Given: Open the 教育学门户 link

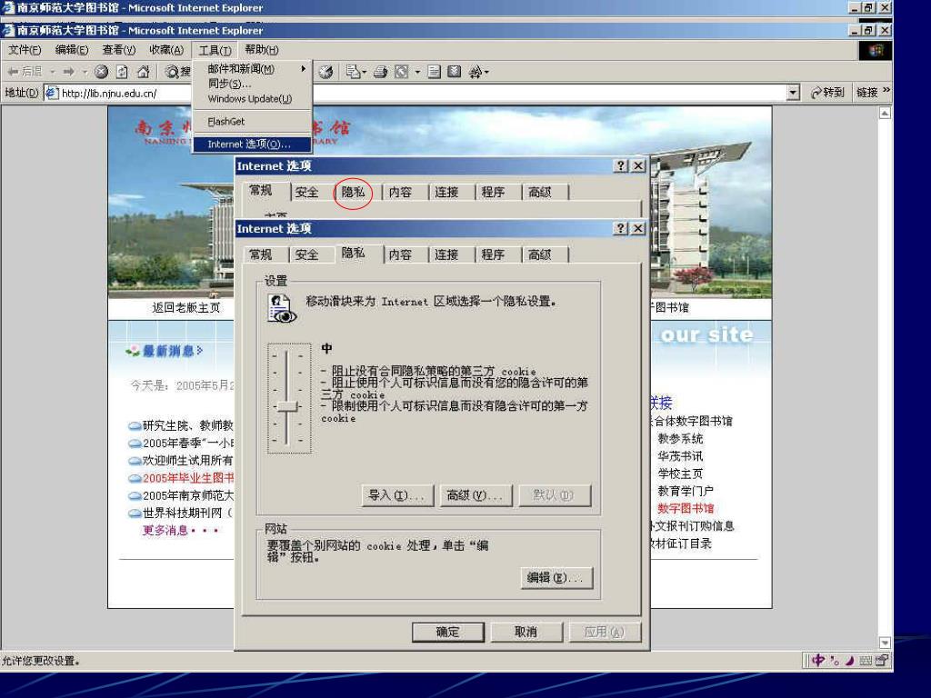Looking at the screenshot, I should coord(686,491).
